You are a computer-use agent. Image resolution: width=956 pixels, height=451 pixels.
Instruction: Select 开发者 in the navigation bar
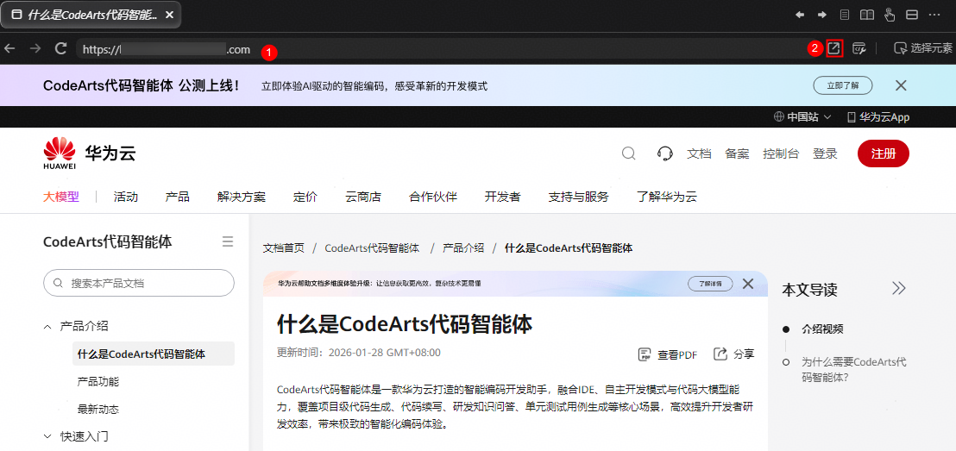pyautogui.click(x=502, y=197)
